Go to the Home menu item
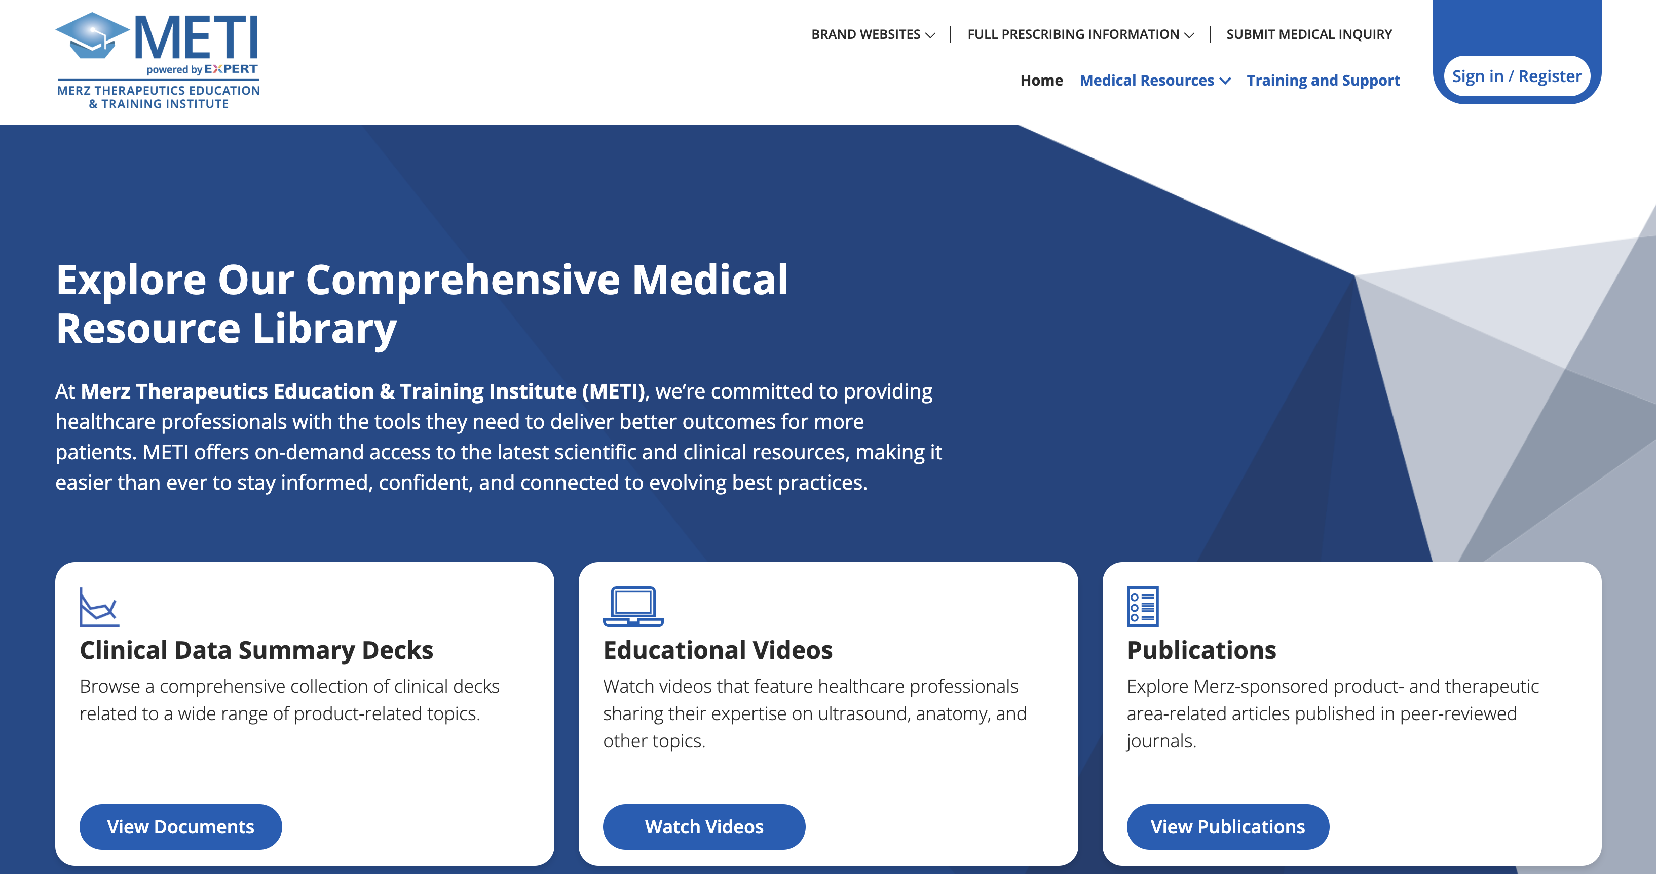Viewport: 1656px width, 874px height. tap(1041, 81)
